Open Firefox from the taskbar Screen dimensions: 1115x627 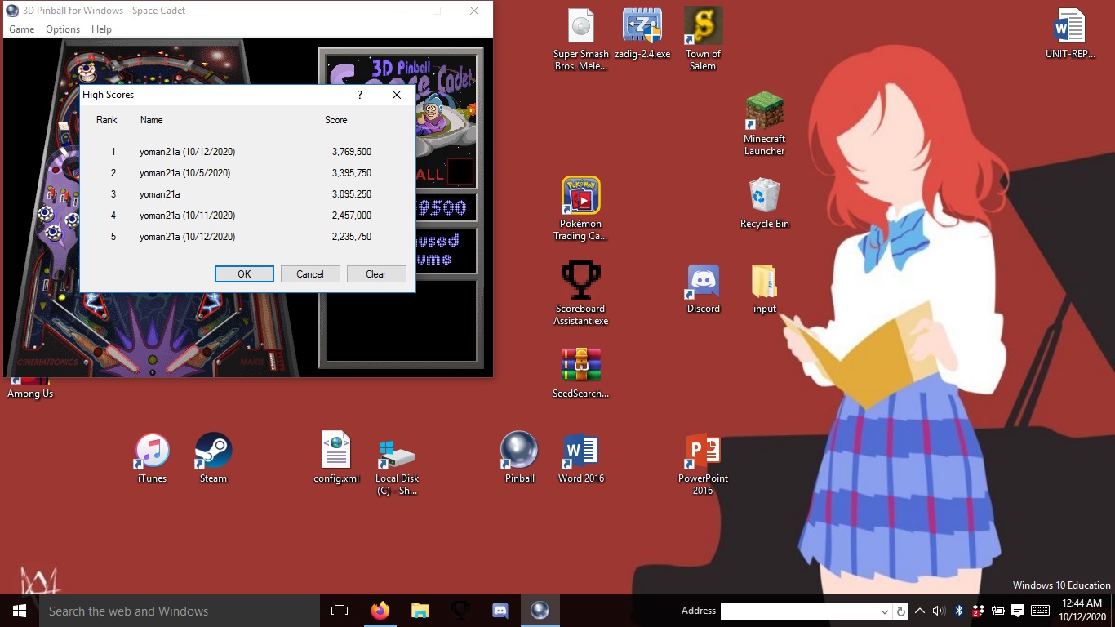pos(380,611)
